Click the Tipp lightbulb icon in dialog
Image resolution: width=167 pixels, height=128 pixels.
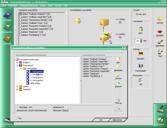16,118
